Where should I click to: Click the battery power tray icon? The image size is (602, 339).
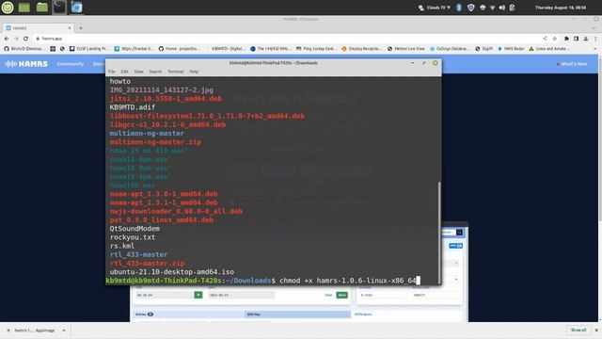(512, 8)
